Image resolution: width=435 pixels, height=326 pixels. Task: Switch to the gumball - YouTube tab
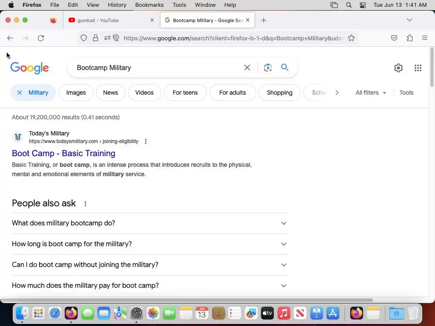click(111, 20)
